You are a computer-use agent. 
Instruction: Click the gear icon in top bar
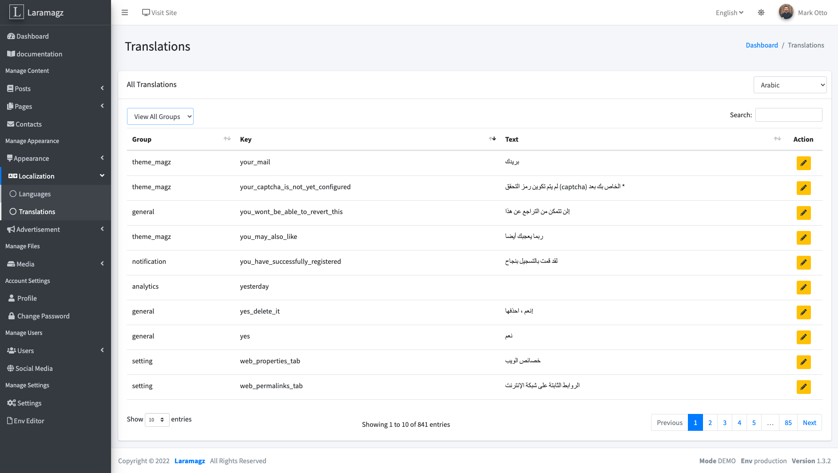pyautogui.click(x=761, y=12)
